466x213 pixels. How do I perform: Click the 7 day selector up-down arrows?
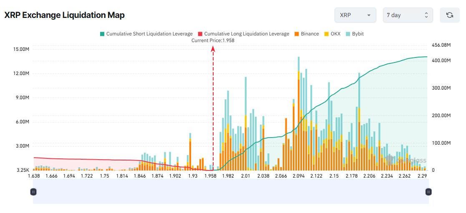pos(426,15)
